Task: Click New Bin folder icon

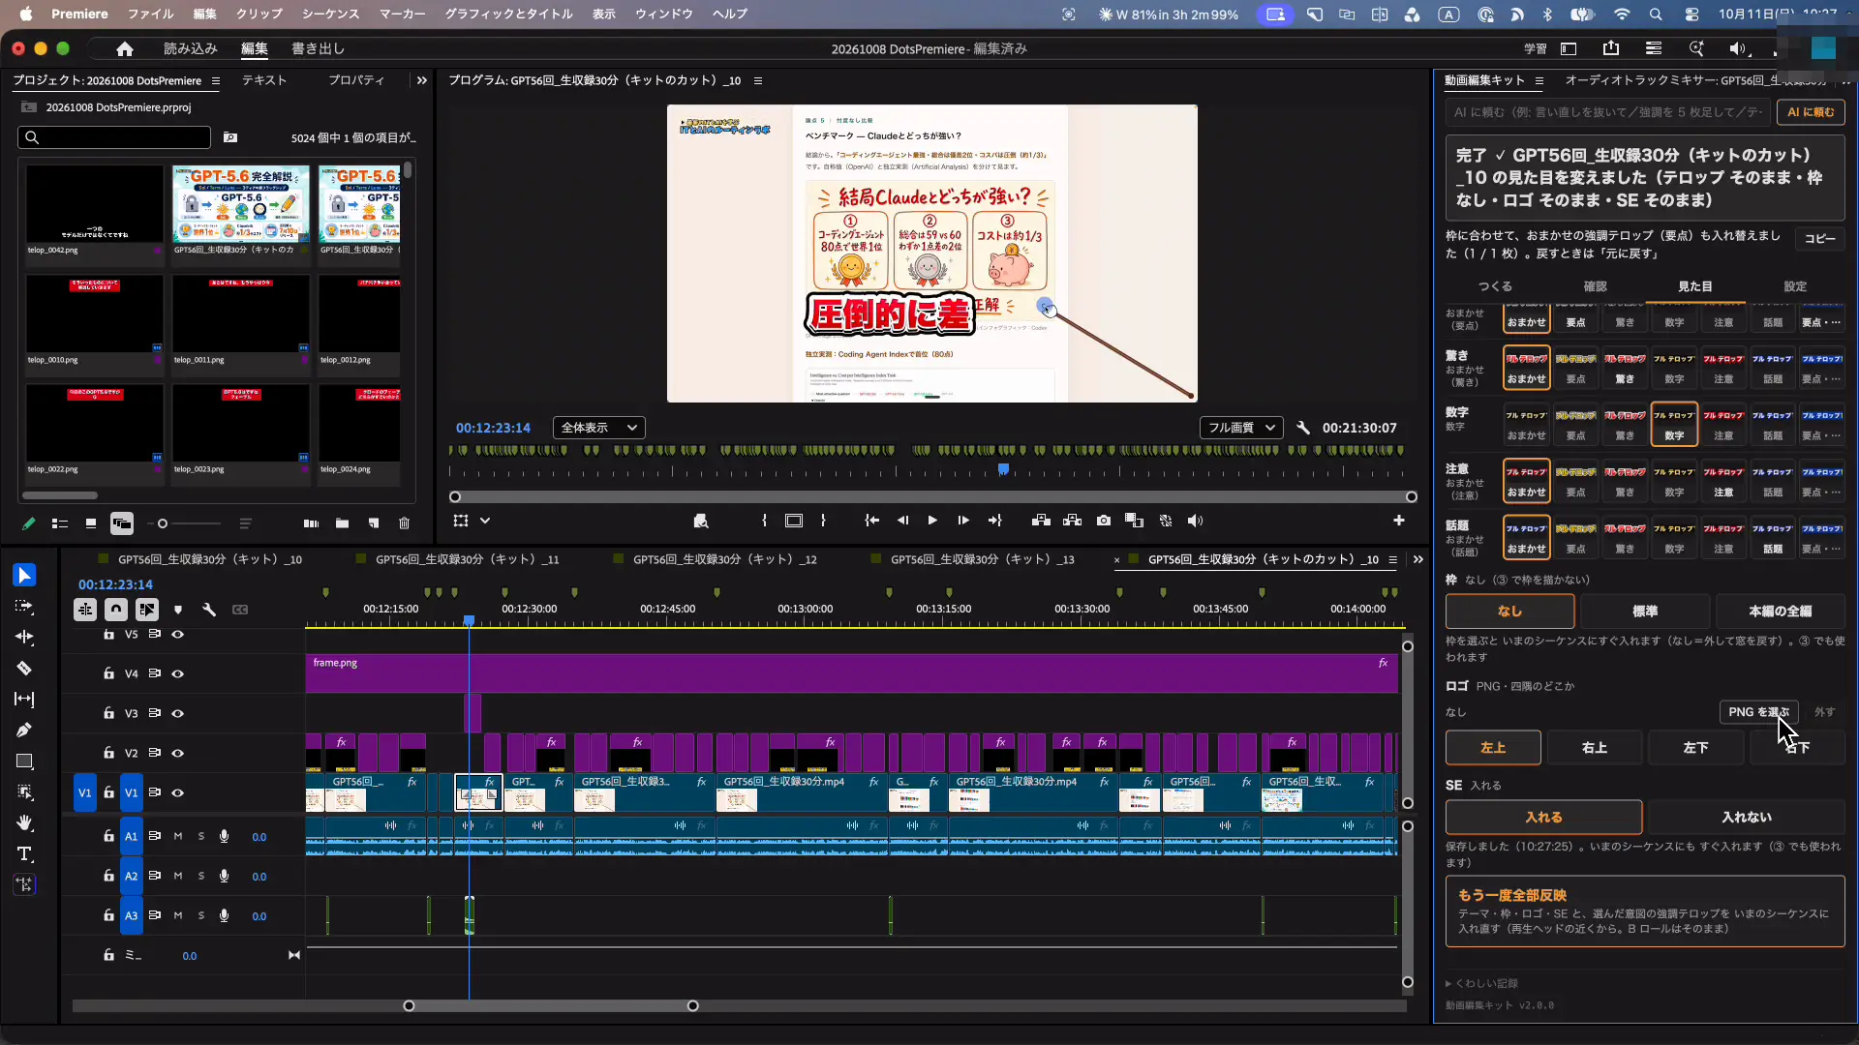Action: click(342, 523)
